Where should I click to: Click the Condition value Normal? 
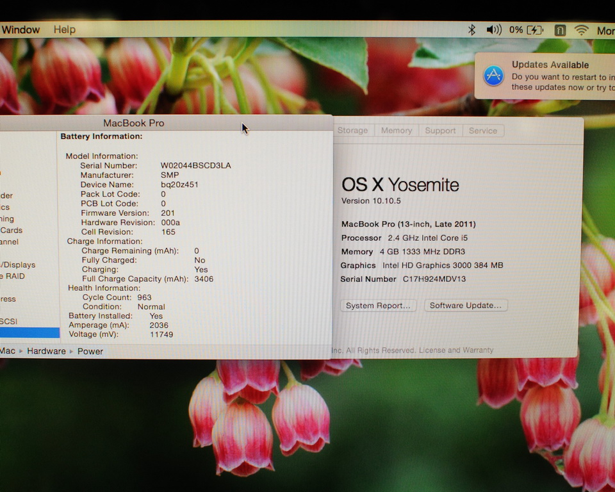click(x=151, y=307)
